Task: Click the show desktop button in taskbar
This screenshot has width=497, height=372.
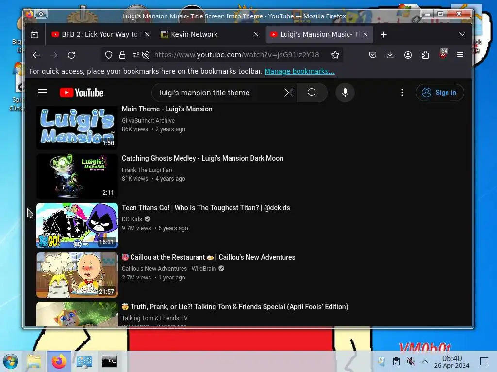Action: click(x=484, y=361)
